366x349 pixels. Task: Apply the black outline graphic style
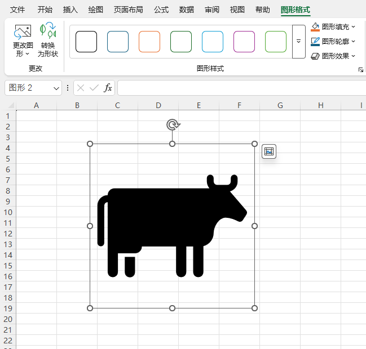point(86,42)
